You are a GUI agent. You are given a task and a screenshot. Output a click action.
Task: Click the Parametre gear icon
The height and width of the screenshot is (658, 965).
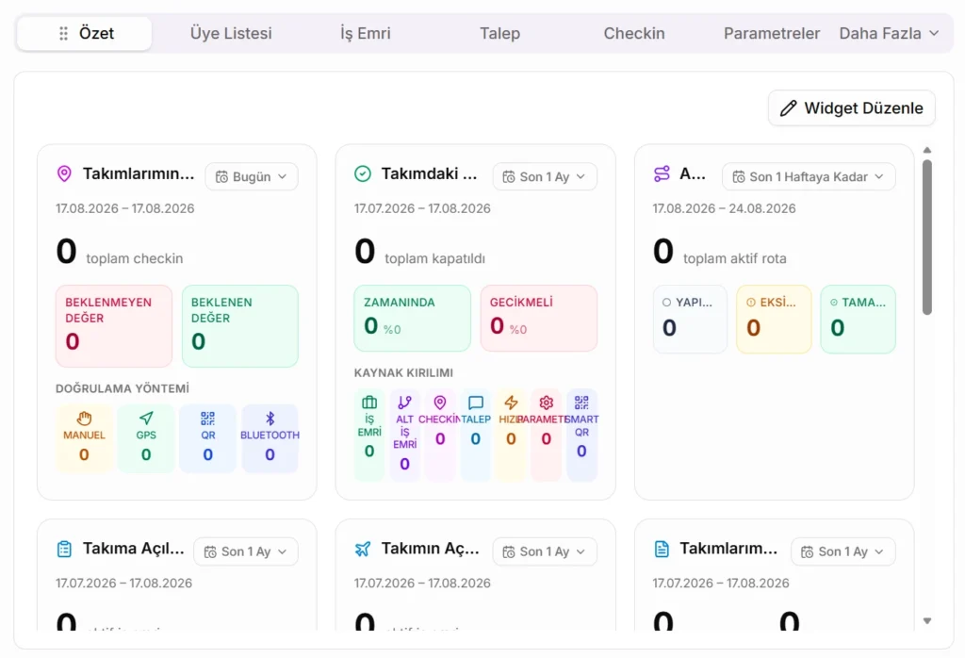point(546,403)
